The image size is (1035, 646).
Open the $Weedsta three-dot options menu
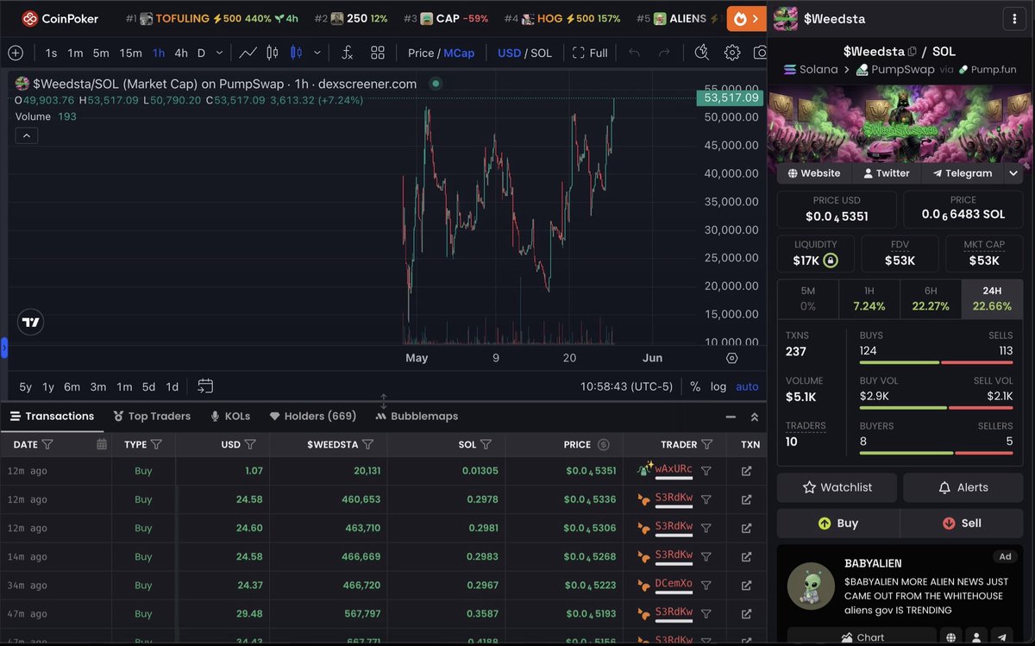coord(1013,18)
